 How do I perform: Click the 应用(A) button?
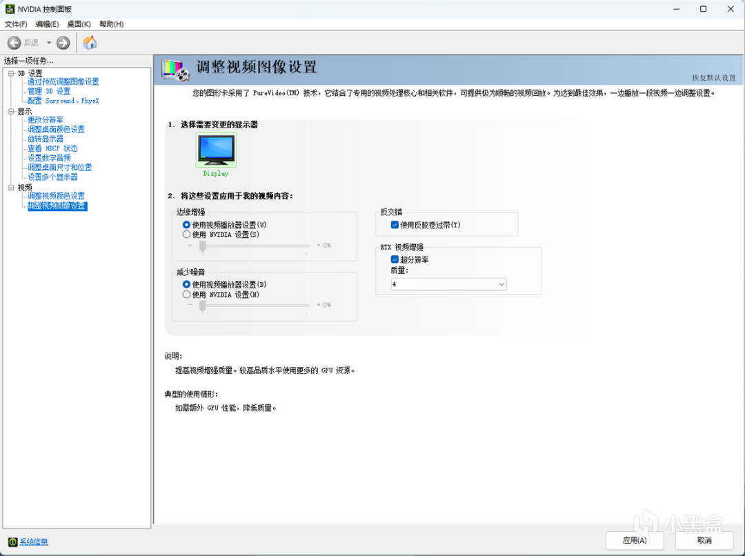coord(635,540)
